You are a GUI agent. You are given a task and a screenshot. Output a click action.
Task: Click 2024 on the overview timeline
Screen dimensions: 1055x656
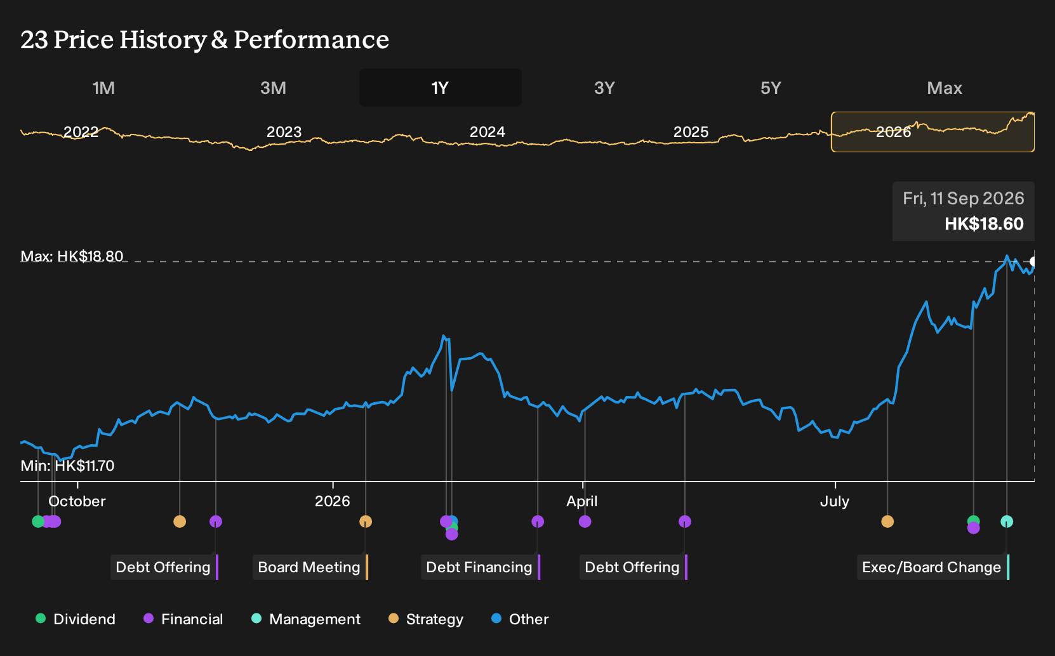pos(487,132)
